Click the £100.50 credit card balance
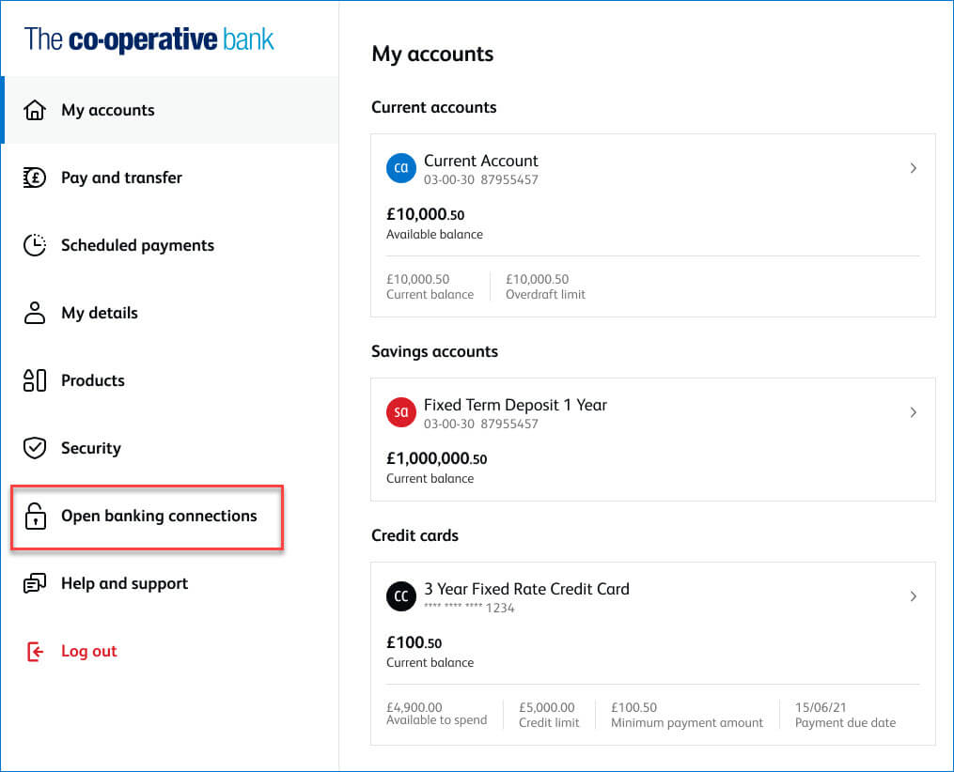954x772 pixels. tap(414, 641)
